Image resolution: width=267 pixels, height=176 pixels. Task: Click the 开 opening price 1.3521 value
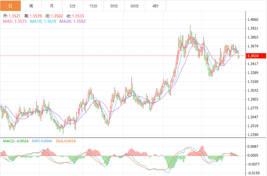15,16
